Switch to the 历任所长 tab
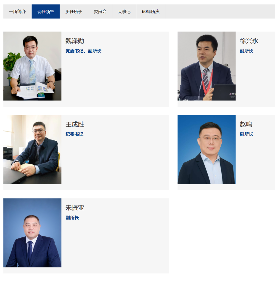 [74, 12]
